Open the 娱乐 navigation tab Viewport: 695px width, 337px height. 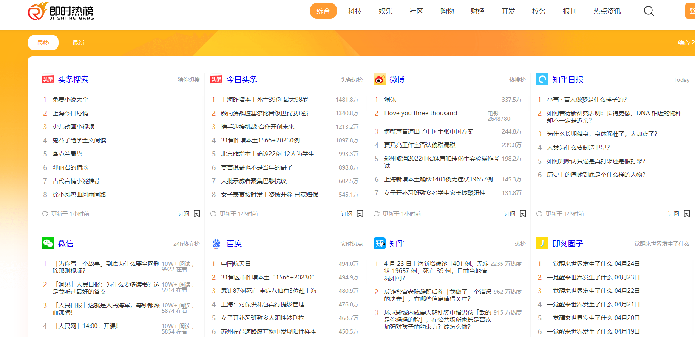click(386, 11)
